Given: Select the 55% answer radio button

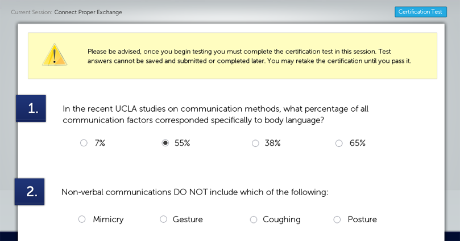Looking at the screenshot, I should click(165, 143).
